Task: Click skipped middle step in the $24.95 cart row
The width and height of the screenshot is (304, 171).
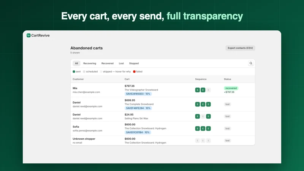Action: tap(203, 116)
